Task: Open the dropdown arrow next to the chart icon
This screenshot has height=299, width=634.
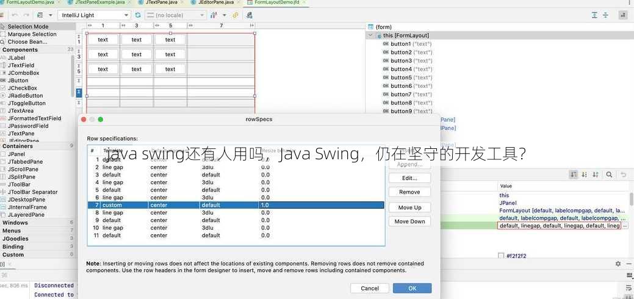Action: 223,15
